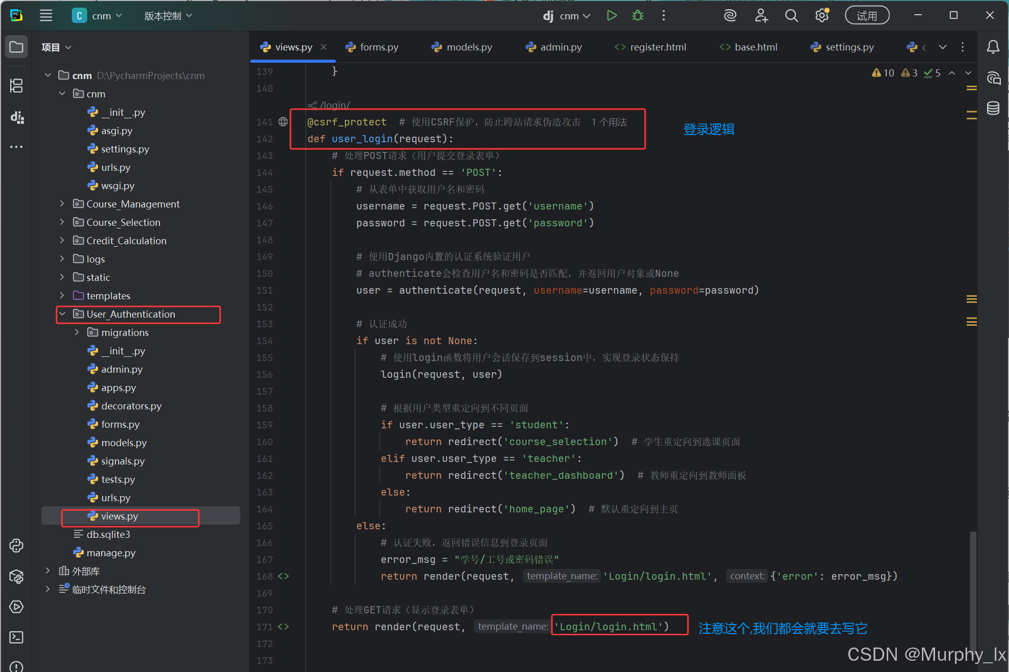Switch to the settings.py tab
Screen dimensions: 1009x672
[842, 47]
